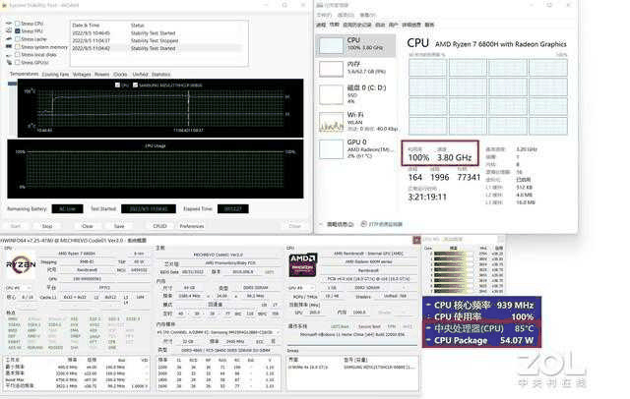Open the Powers tab
The height and width of the screenshot is (399, 630).
[x=101, y=74]
